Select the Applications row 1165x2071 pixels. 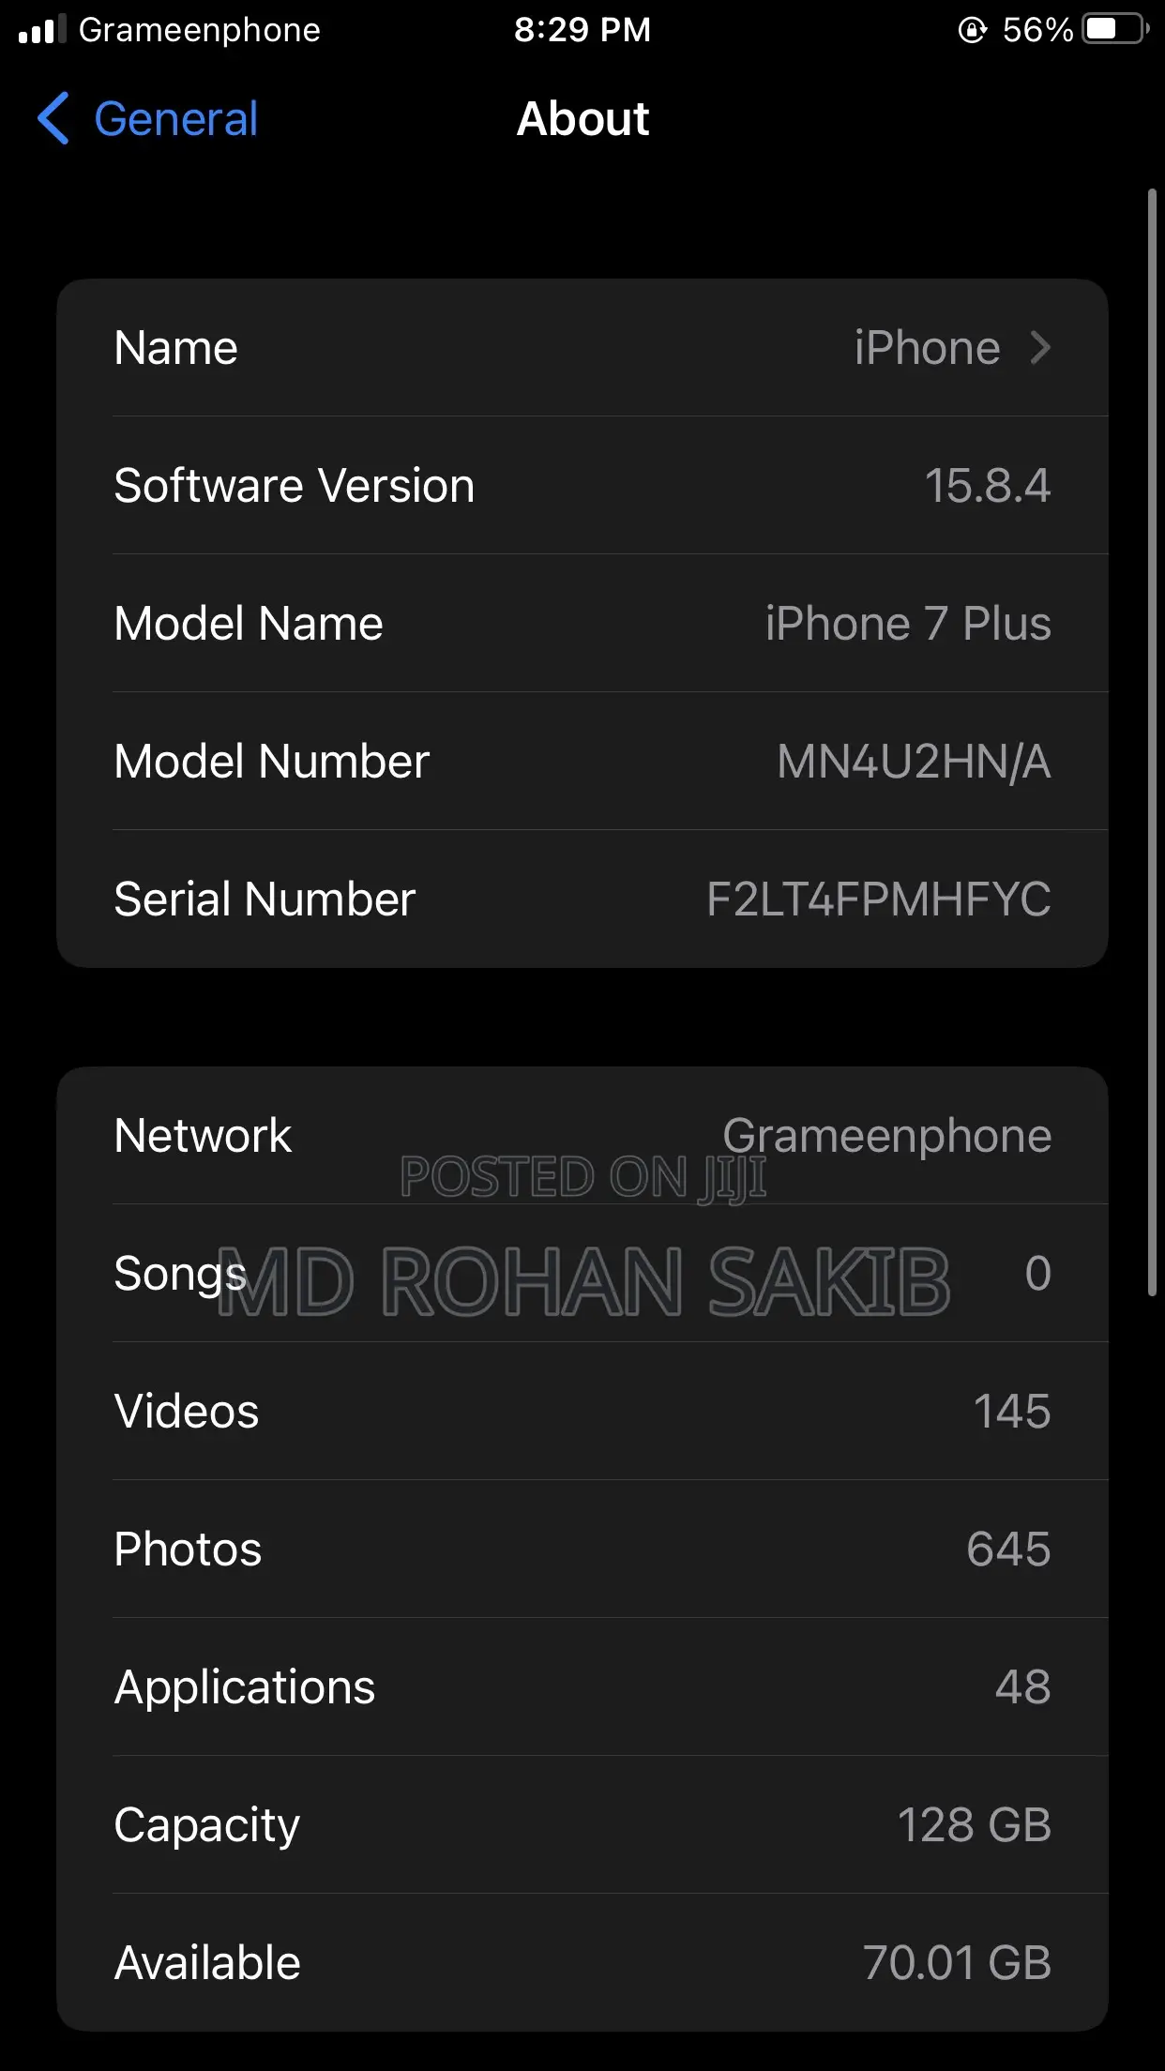click(582, 1687)
